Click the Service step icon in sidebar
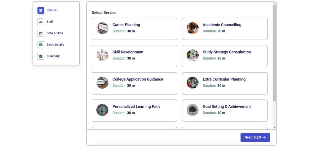The height and width of the screenshot is (148, 310). [x=41, y=10]
